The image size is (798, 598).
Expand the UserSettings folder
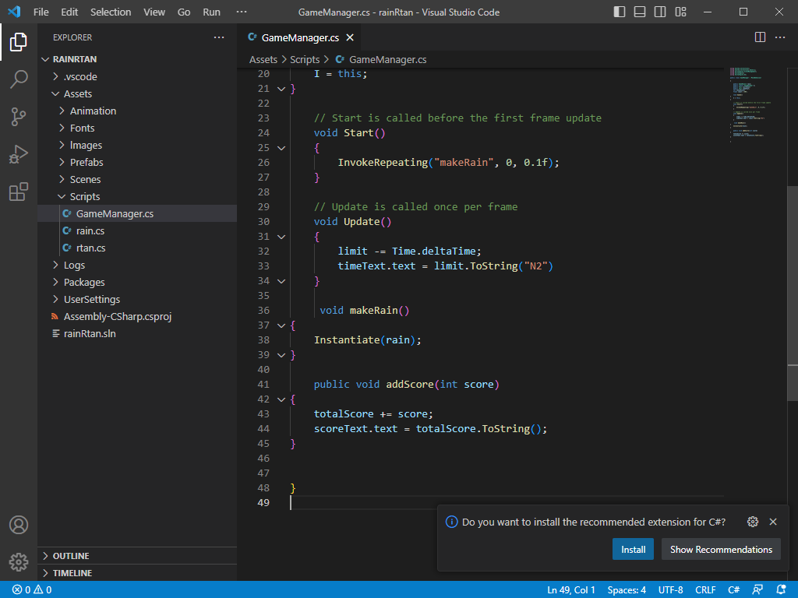click(x=55, y=299)
